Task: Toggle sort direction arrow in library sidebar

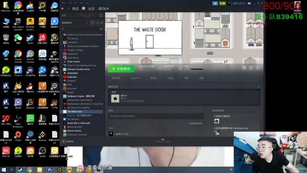Action: [92, 23]
